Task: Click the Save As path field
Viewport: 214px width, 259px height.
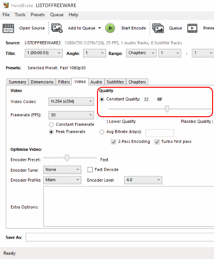Action: tap(120, 237)
